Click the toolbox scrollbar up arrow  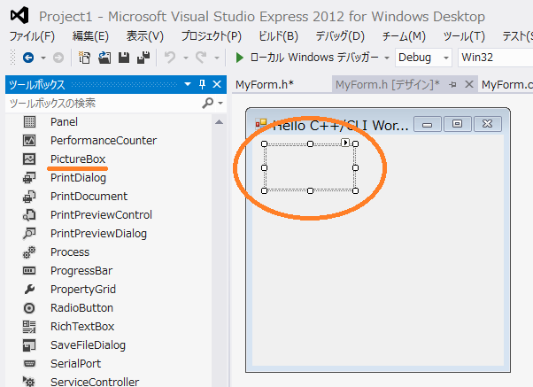coord(220,121)
